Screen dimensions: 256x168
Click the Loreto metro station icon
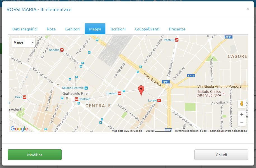click(x=159, y=100)
